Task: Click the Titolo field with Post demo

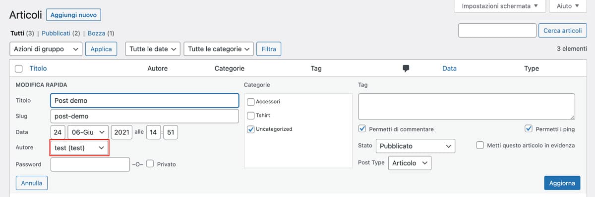Action: click(x=145, y=101)
